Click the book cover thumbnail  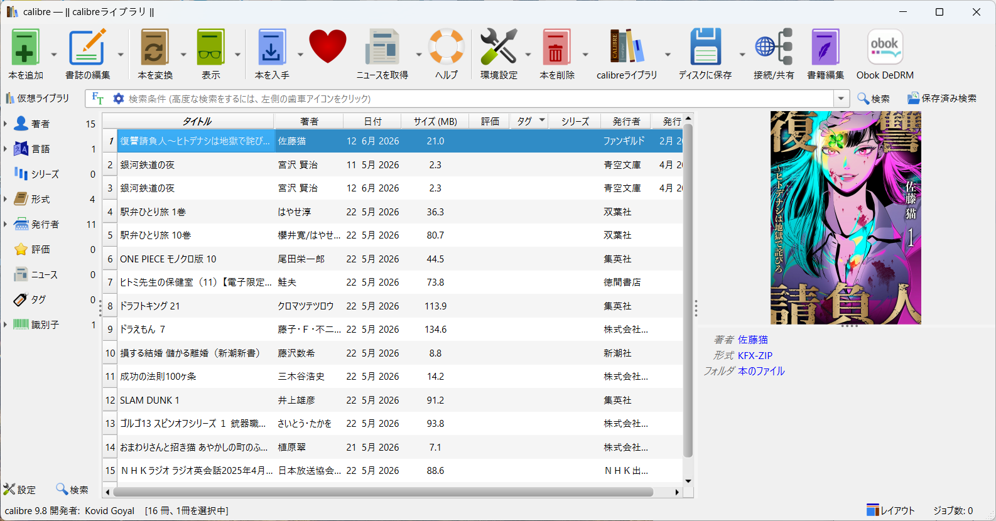click(x=846, y=218)
